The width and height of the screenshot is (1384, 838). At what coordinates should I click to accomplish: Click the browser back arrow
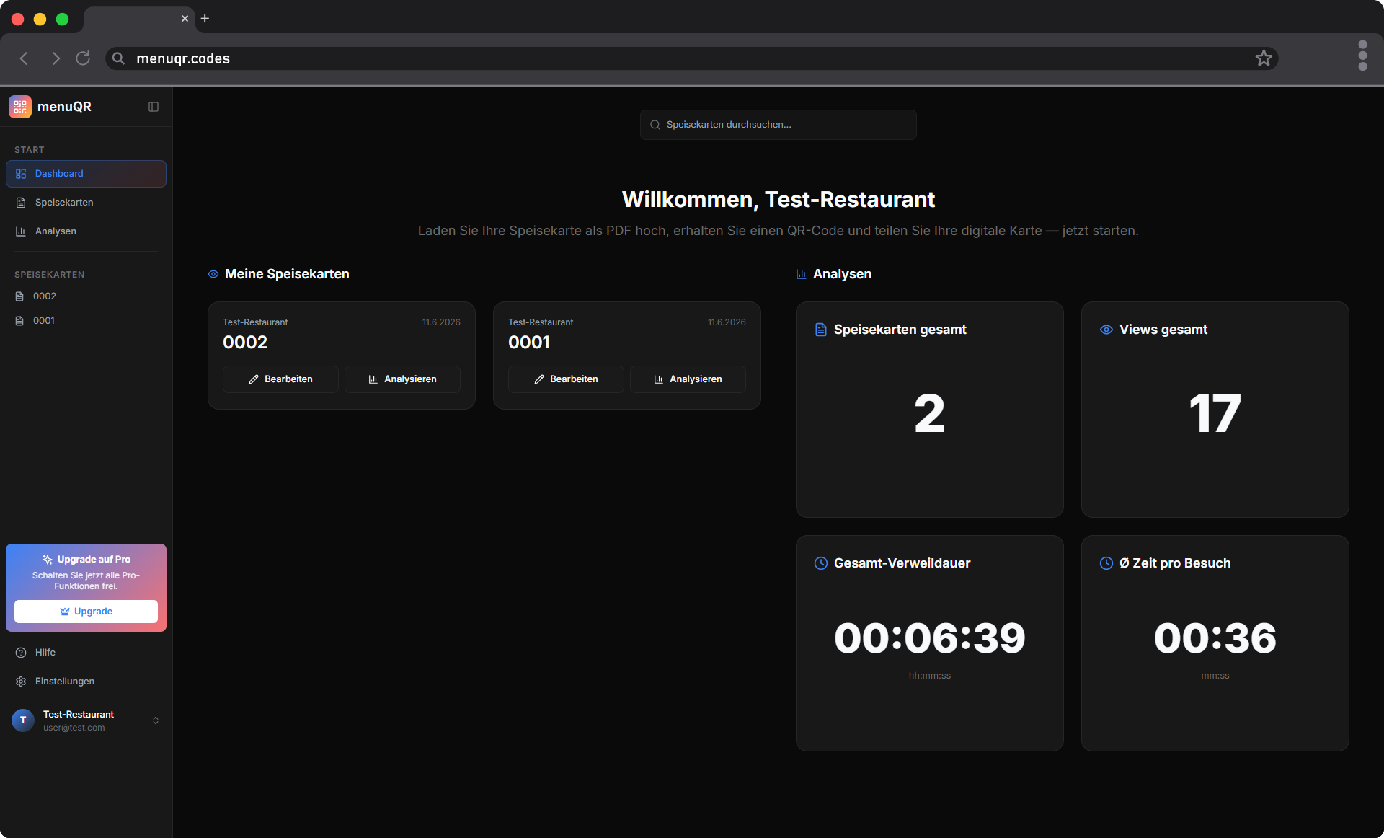click(25, 58)
